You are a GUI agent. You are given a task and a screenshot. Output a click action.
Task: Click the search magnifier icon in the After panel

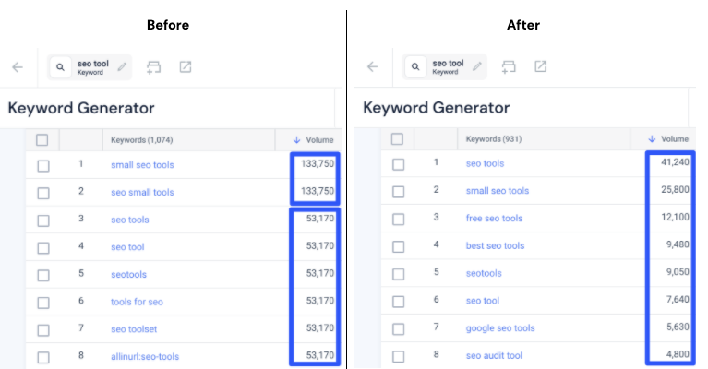[x=415, y=66]
